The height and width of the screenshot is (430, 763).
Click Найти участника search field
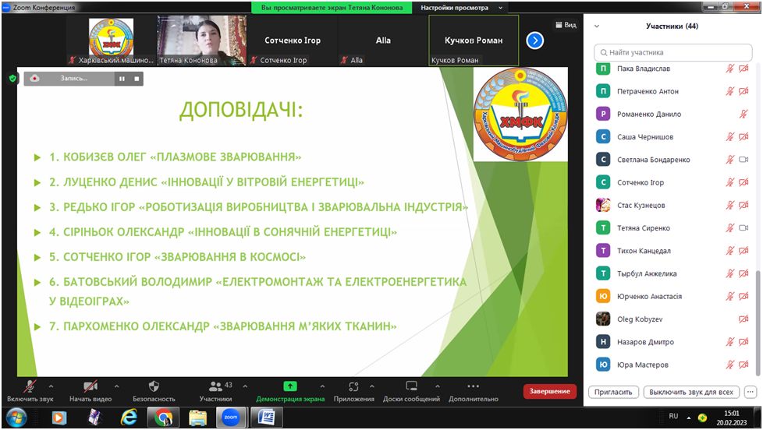coord(673,52)
